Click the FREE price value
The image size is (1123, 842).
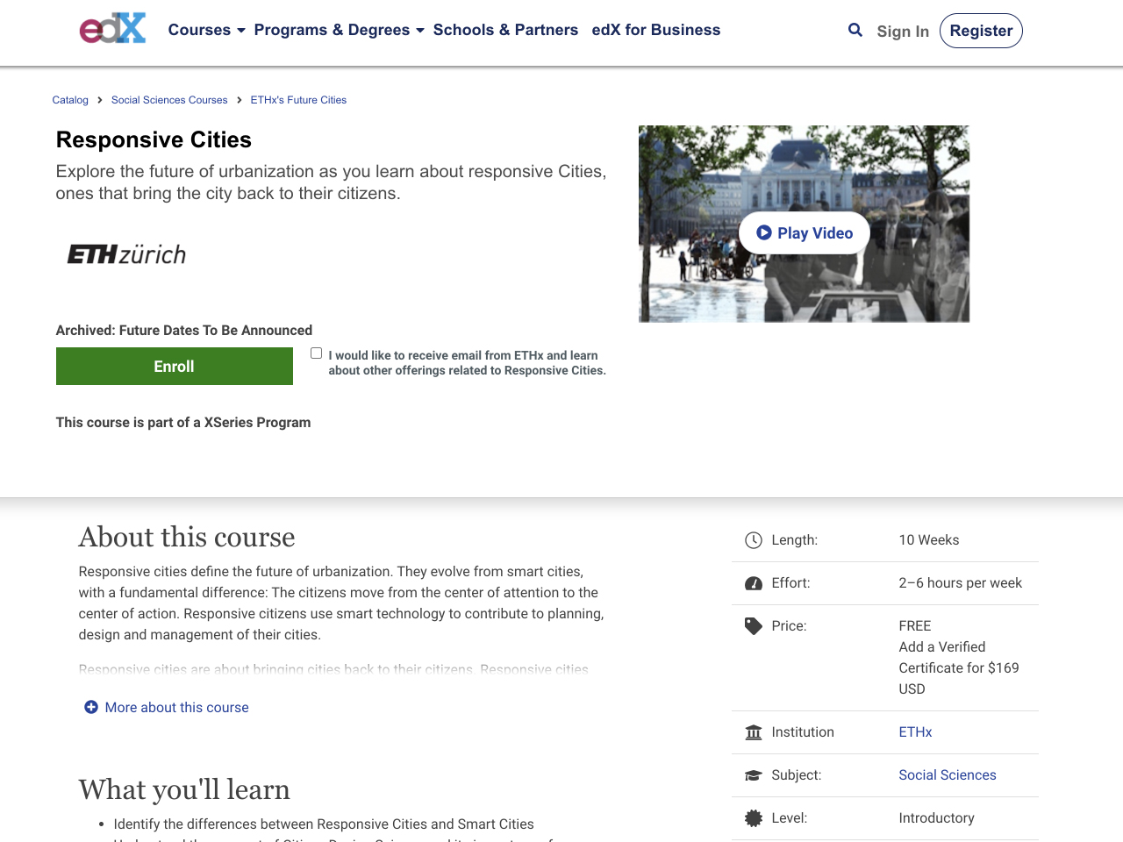[x=915, y=626]
